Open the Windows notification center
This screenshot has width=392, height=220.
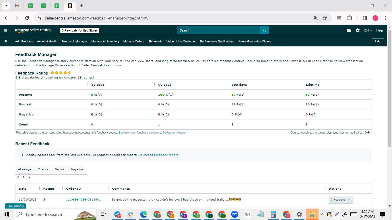(382, 214)
